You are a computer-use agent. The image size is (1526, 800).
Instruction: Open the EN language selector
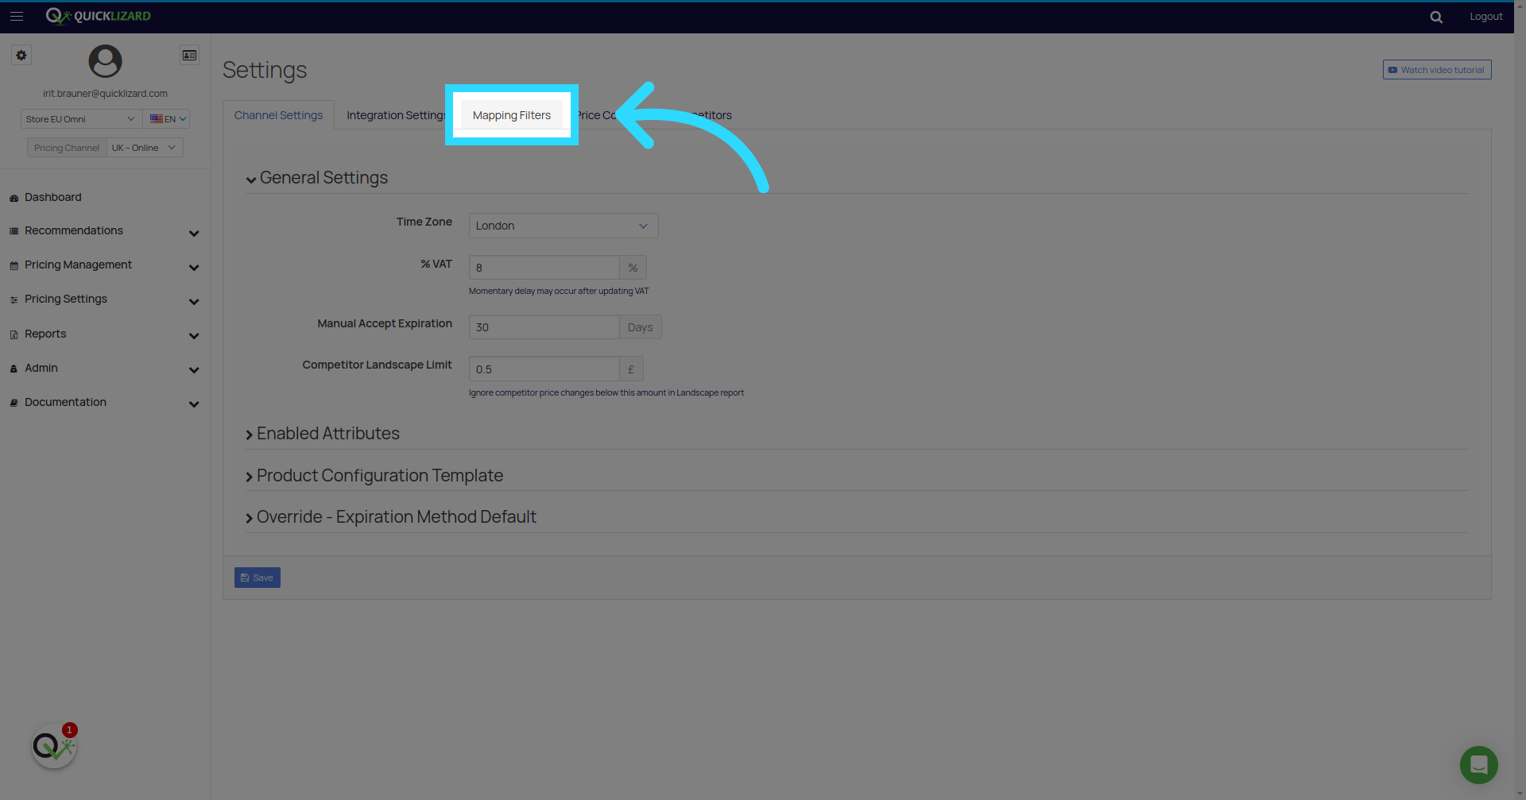pos(168,119)
